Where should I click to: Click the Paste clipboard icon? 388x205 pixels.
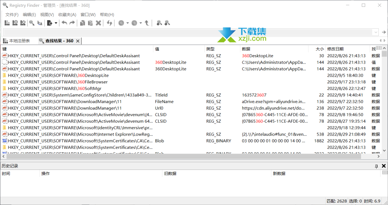90,23
